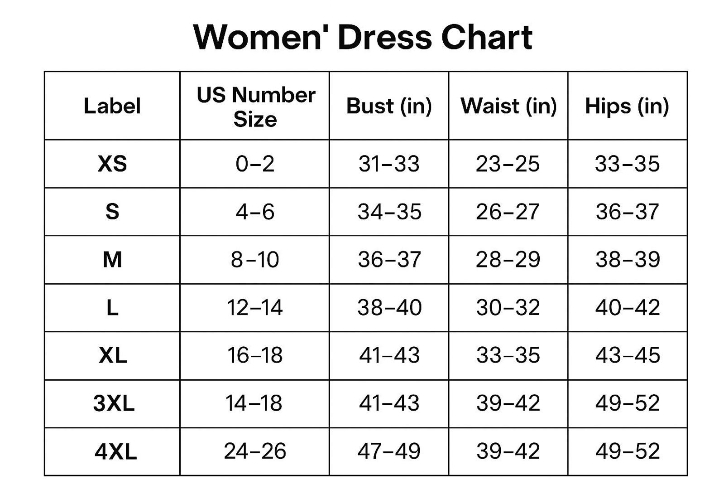Click the Hips (in) column header

628,106
